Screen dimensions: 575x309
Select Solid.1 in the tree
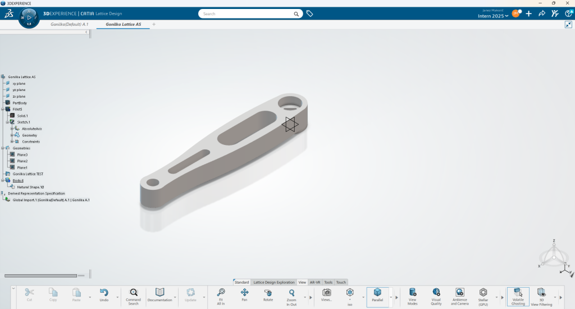click(x=22, y=116)
